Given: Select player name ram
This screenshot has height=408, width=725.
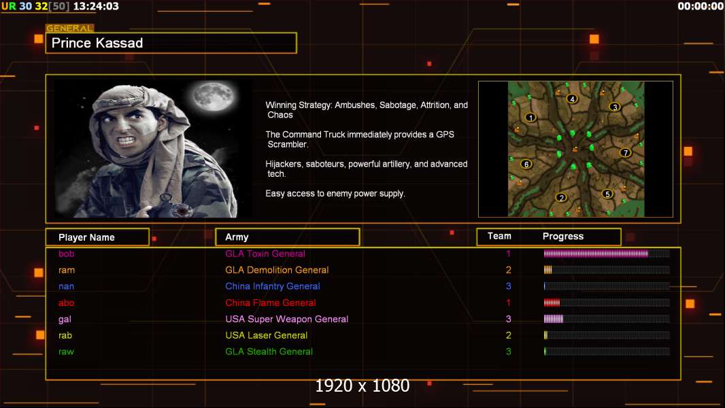Looking at the screenshot, I should (67, 271).
